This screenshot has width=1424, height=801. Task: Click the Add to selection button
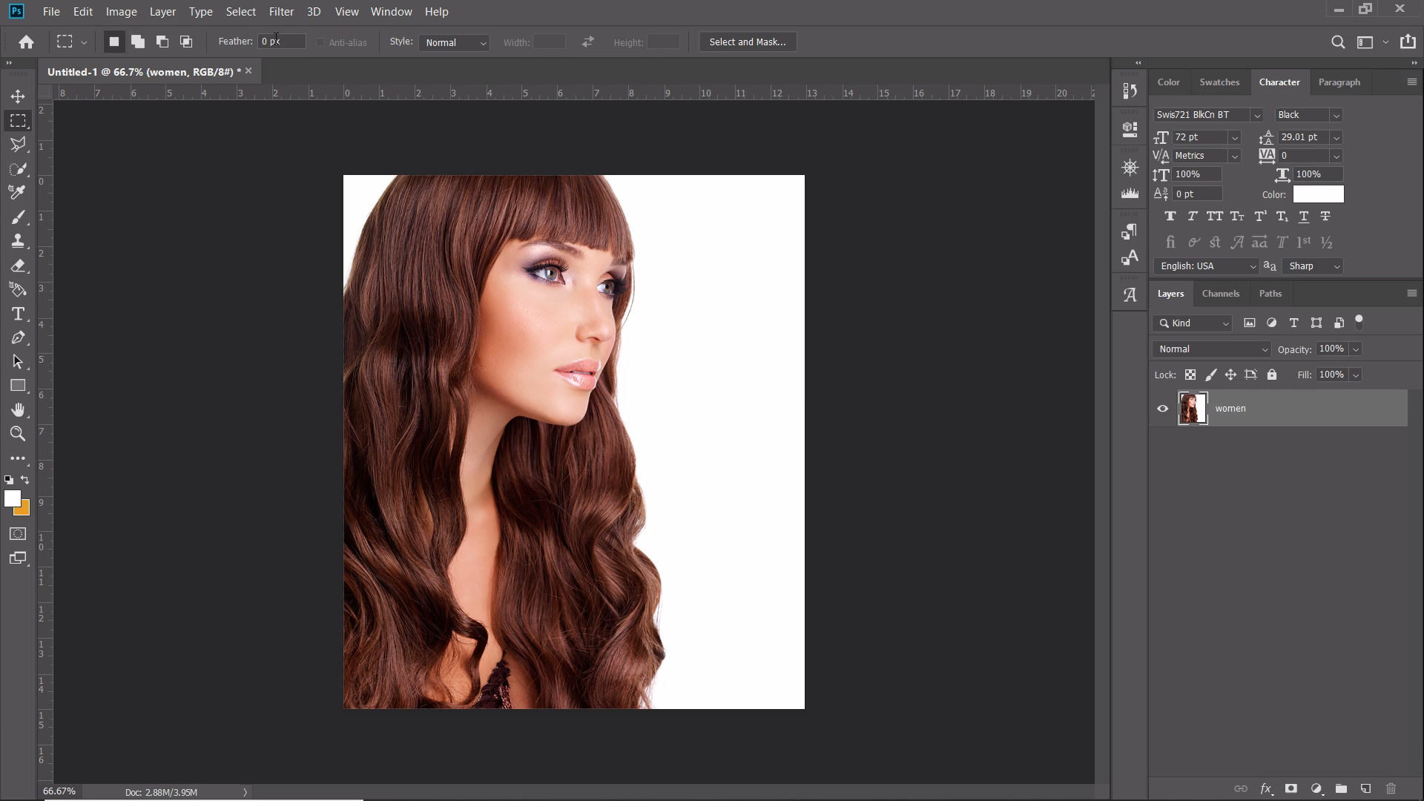138,42
